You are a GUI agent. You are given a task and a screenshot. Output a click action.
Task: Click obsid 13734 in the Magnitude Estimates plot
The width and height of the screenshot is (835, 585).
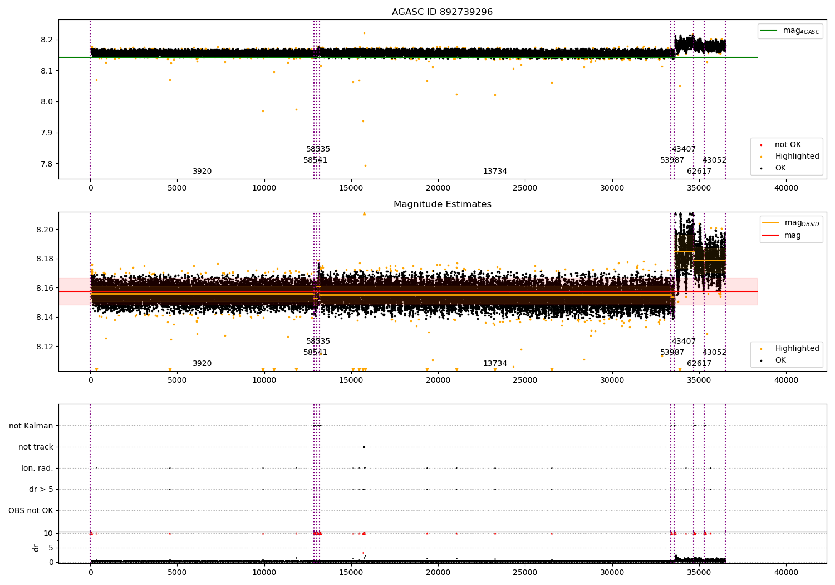(495, 364)
